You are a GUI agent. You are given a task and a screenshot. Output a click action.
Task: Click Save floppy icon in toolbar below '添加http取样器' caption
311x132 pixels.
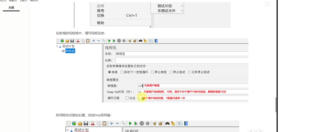pyautogui.click(x=86, y=124)
